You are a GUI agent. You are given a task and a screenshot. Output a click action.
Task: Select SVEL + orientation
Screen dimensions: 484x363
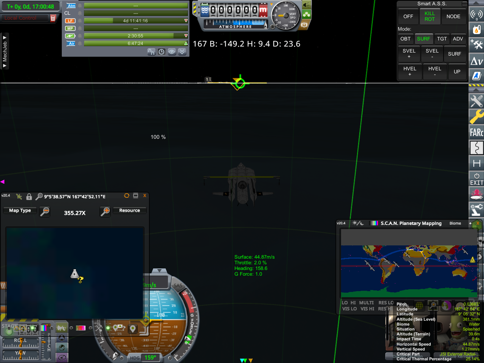409,54
